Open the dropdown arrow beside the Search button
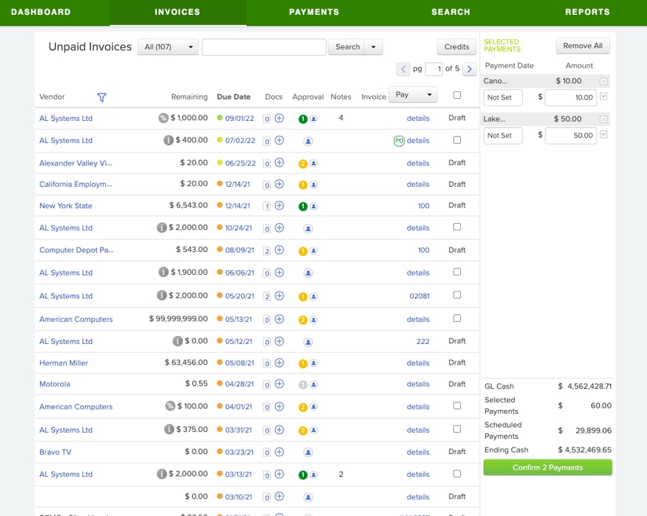This screenshot has height=516, width=647. 374,47
